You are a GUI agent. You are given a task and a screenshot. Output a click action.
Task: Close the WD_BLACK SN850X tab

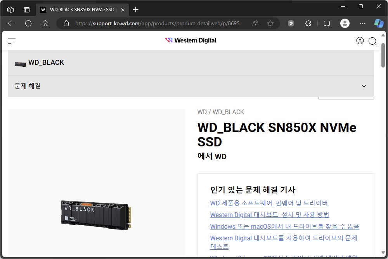point(123,10)
